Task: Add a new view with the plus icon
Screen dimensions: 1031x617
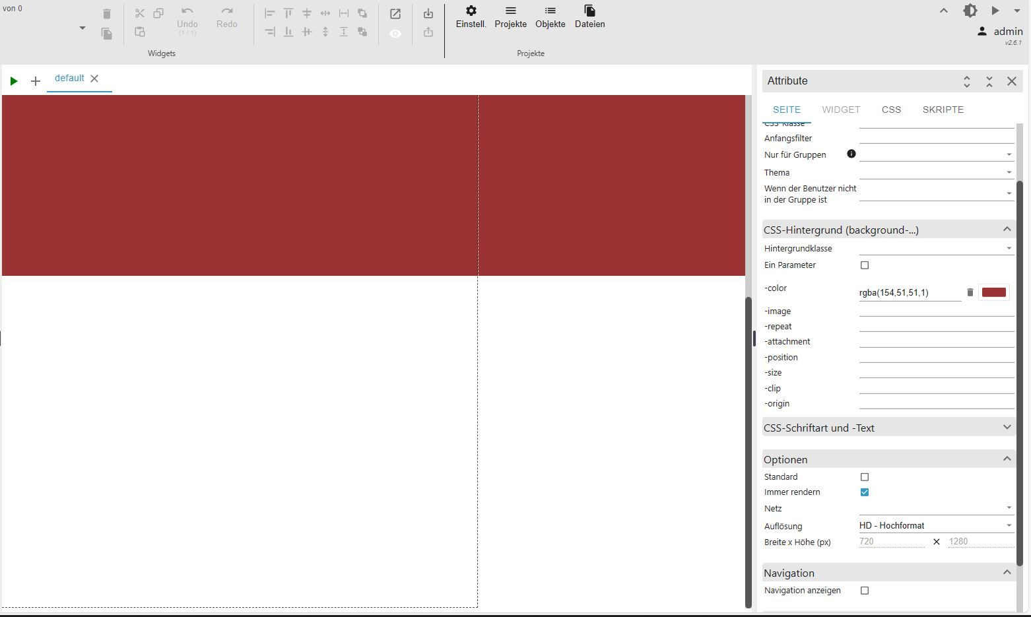Action: 36,81
